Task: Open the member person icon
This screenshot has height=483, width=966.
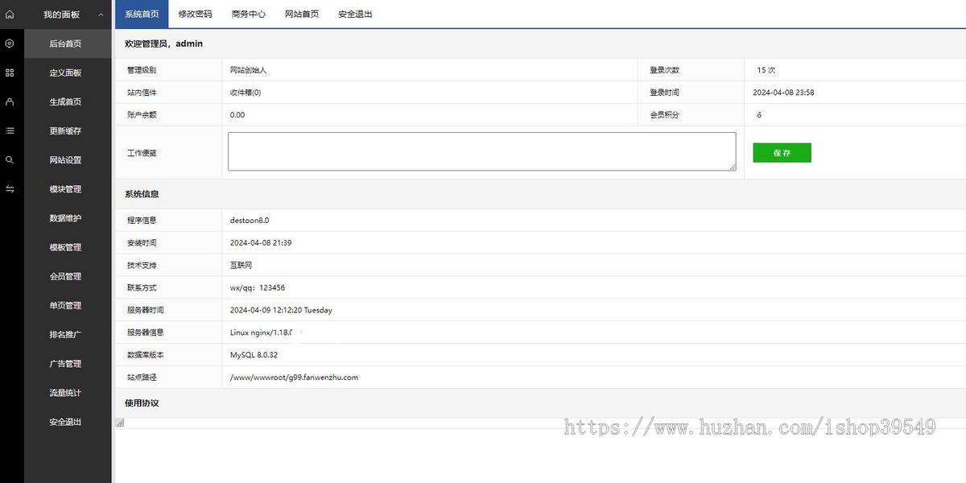Action: [10, 101]
